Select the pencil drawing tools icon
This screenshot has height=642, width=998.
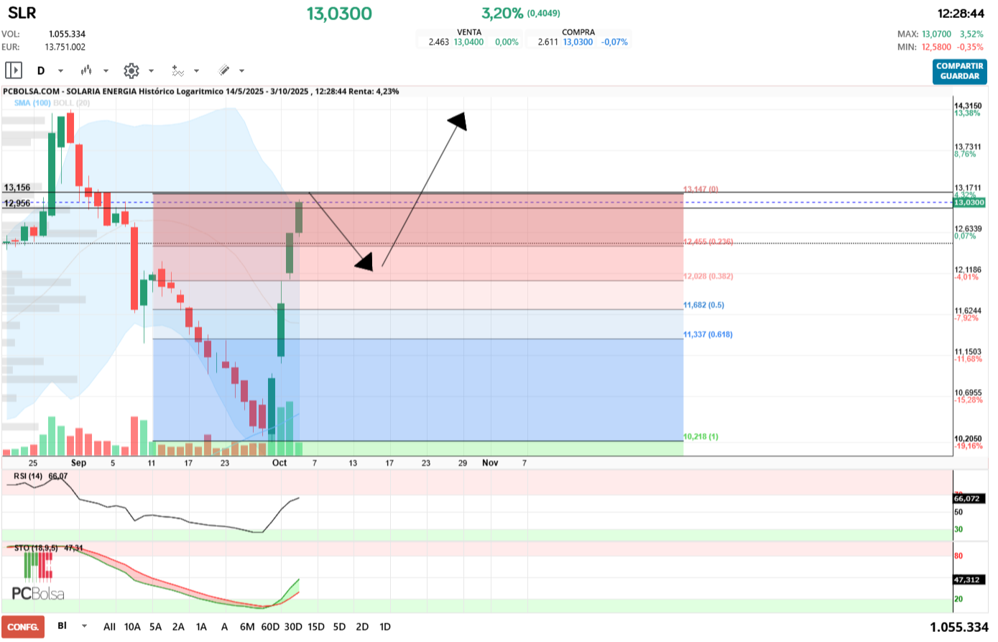click(223, 70)
